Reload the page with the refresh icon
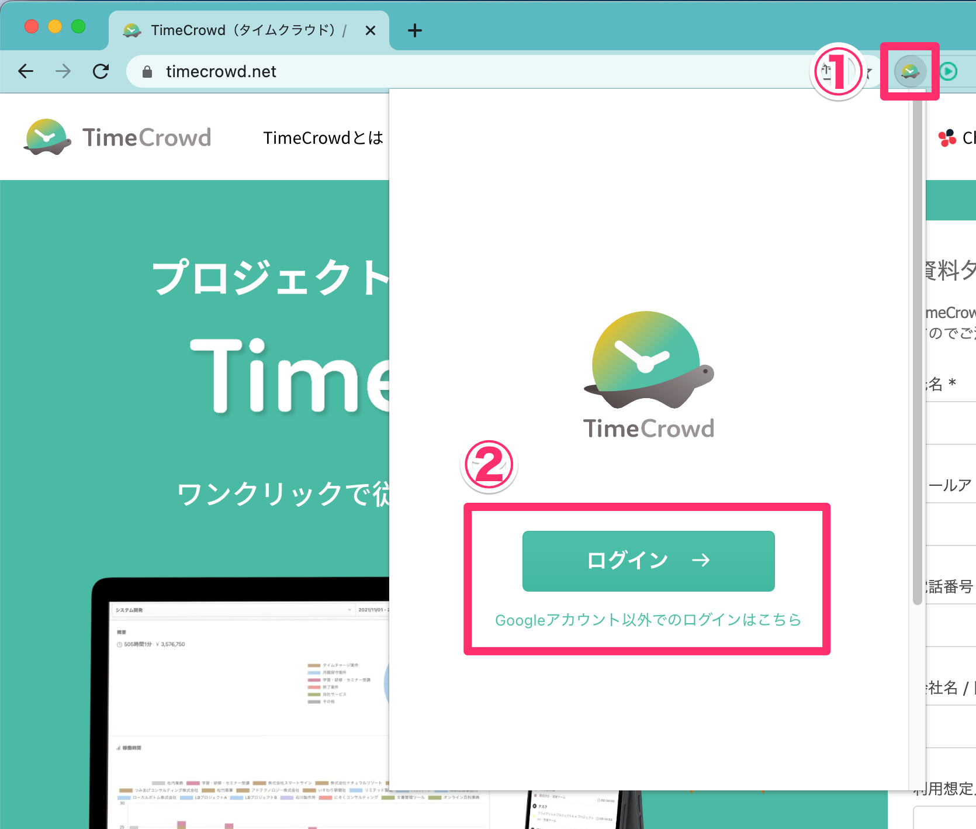The image size is (976, 829). click(101, 71)
